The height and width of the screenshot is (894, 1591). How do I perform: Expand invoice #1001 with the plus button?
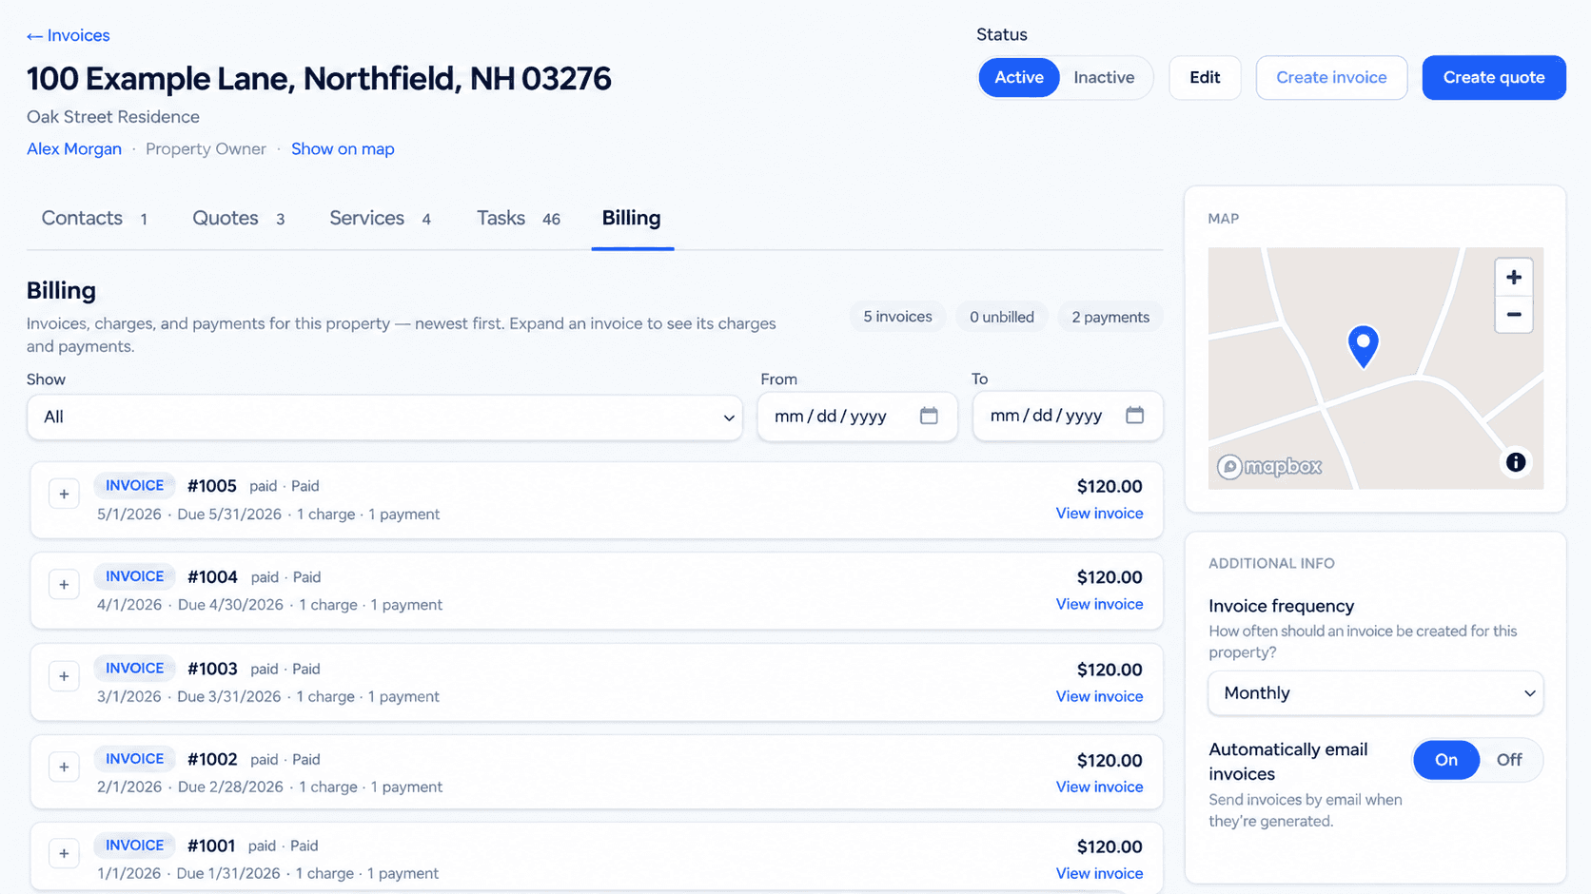coord(64,853)
